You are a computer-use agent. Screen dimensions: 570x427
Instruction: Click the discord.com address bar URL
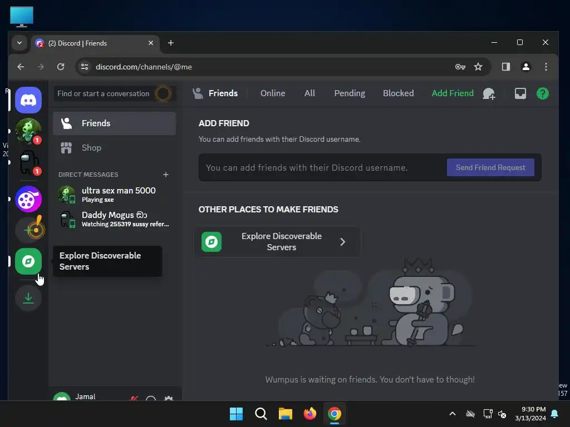tap(144, 67)
